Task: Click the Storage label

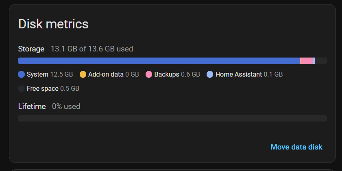Action: click(x=31, y=49)
